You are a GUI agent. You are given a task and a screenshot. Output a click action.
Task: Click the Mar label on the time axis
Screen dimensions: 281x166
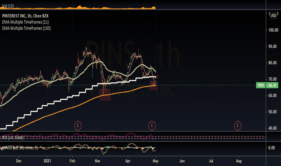click(97, 161)
